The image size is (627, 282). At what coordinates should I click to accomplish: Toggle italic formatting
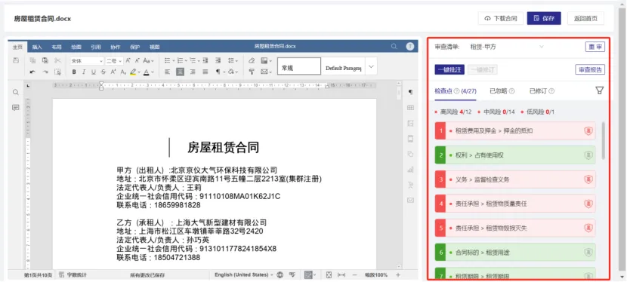84,72
